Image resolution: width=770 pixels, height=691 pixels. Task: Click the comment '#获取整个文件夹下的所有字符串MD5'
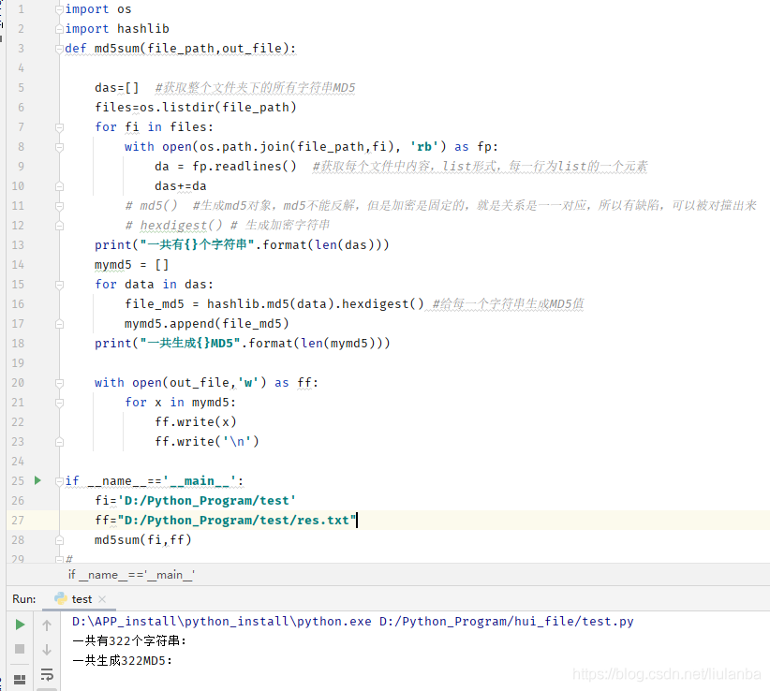(x=255, y=88)
